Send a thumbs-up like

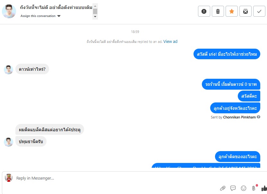point(264,188)
